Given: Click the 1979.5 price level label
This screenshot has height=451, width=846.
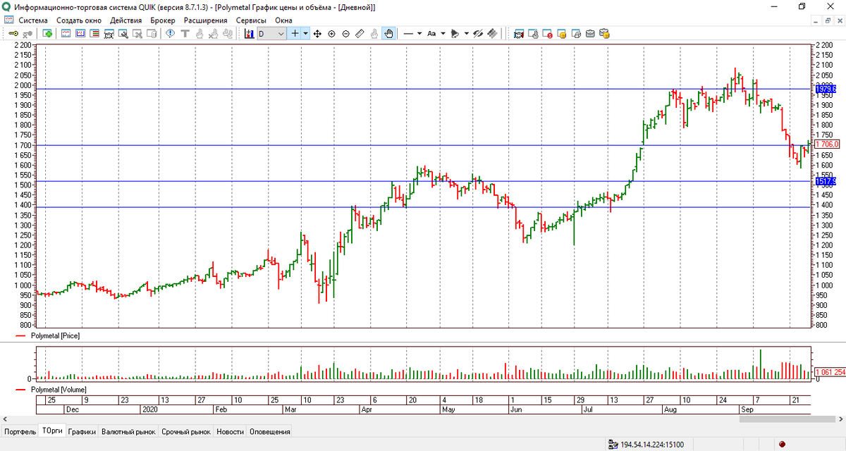Looking at the screenshot, I should (x=825, y=89).
